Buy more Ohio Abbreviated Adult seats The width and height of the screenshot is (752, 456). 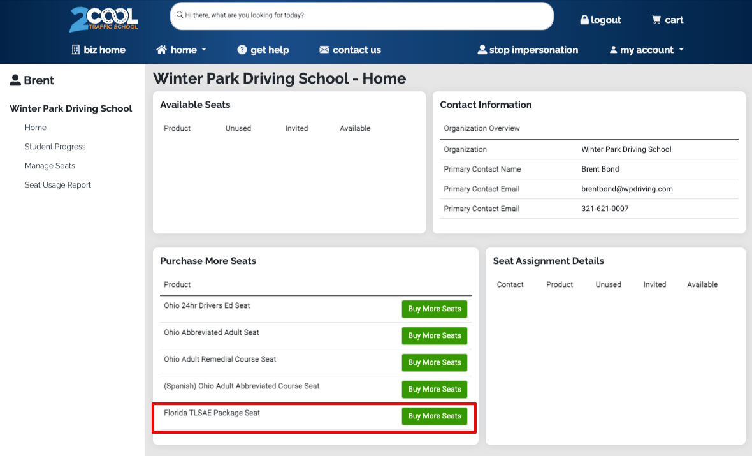(x=435, y=335)
